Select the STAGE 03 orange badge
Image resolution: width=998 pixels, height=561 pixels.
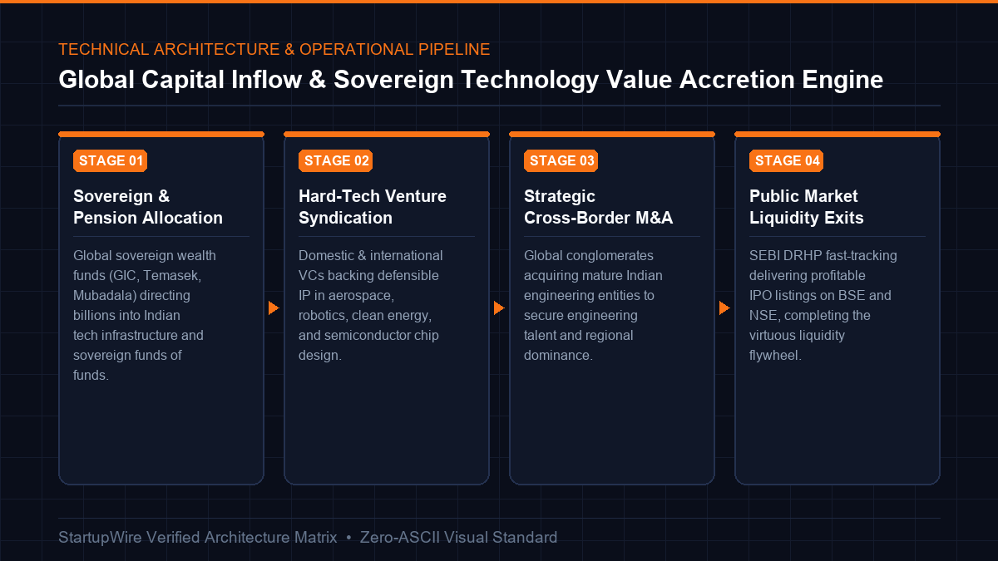tap(561, 161)
